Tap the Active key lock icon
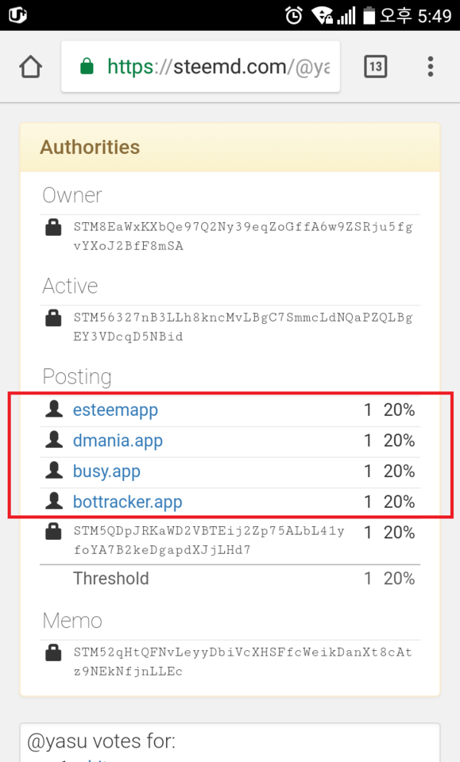This screenshot has height=762, width=460. (53, 317)
